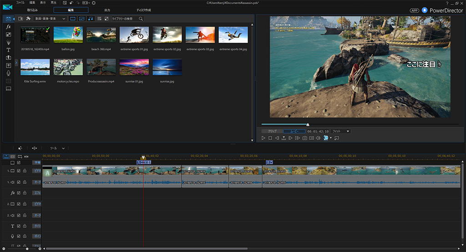The height and width of the screenshot is (252, 466).
Task: Open the media type filter dropdown
Action: 50,19
